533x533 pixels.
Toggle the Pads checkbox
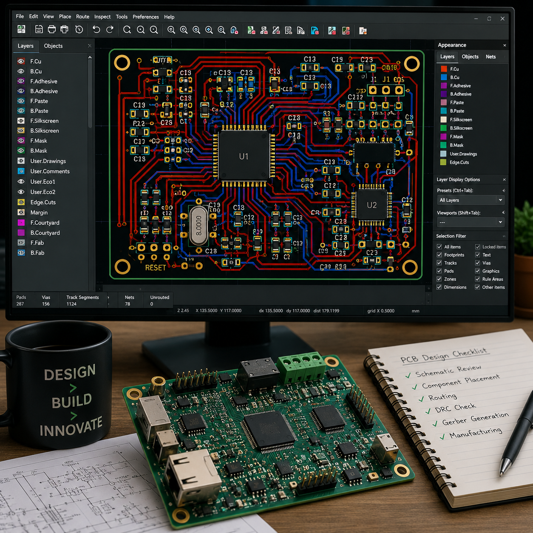pos(439,271)
